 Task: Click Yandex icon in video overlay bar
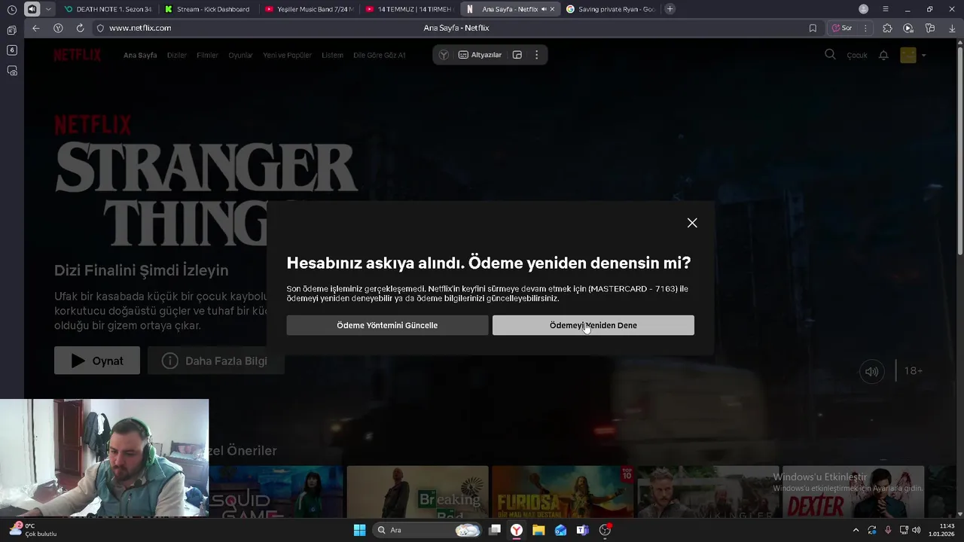pyautogui.click(x=444, y=55)
